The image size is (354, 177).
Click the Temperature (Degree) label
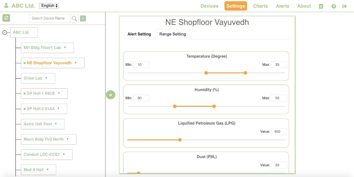click(x=207, y=56)
